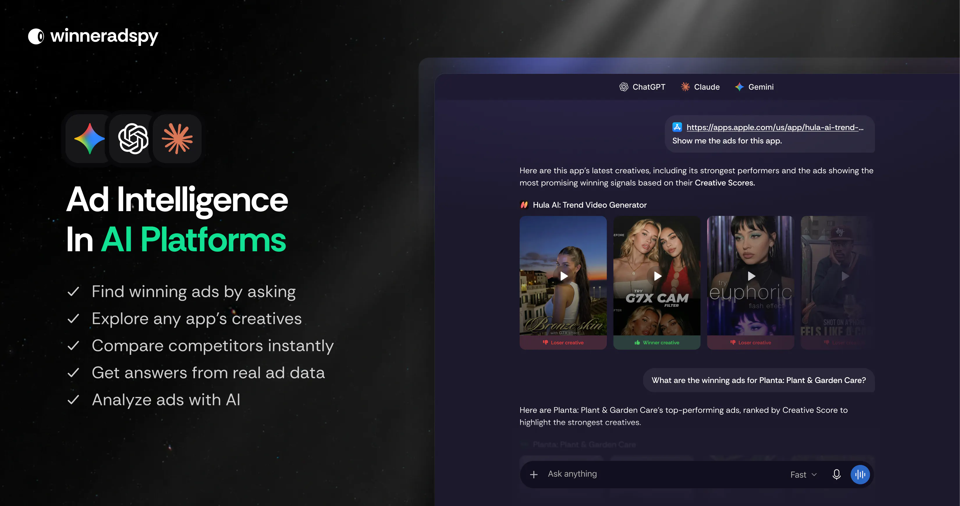Click the large Claude starburst icon tile
This screenshot has height=506, width=960.
178,138
